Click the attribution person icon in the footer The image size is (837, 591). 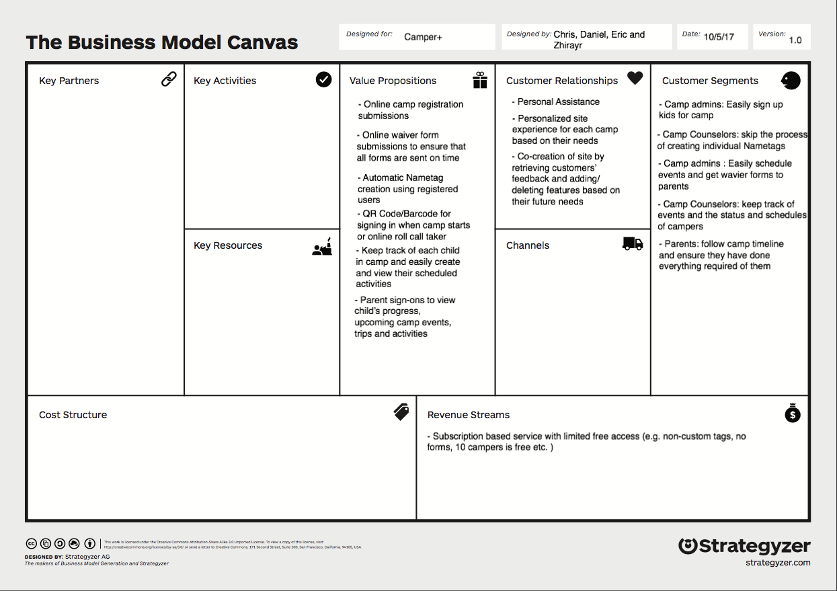tap(90, 543)
